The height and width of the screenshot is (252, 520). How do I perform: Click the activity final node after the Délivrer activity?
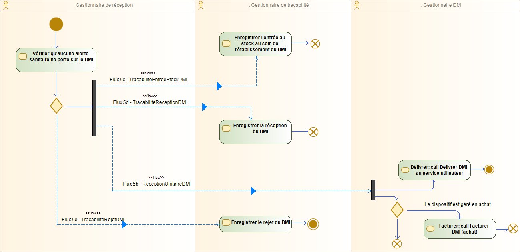coord(488,170)
